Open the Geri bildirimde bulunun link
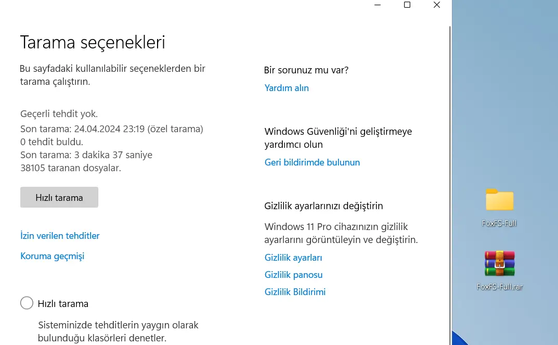The height and width of the screenshot is (345, 558). pyautogui.click(x=312, y=162)
